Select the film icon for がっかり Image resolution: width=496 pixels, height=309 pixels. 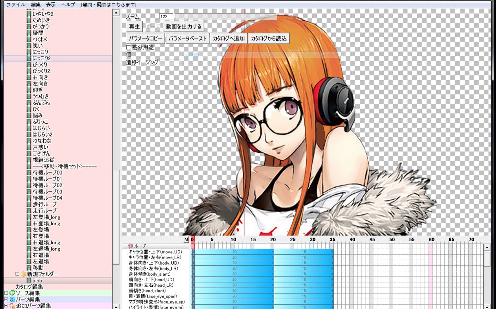pyautogui.click(x=29, y=27)
